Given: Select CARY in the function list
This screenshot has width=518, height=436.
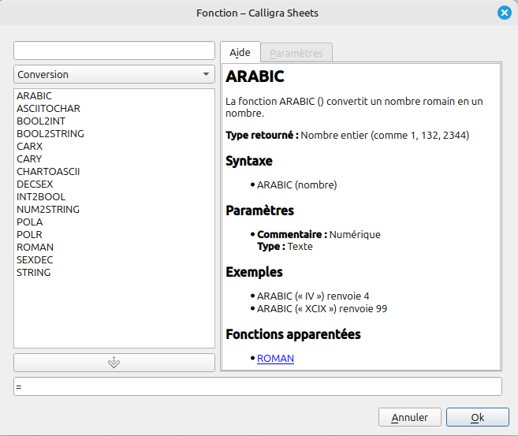Looking at the screenshot, I should (x=114, y=159).
